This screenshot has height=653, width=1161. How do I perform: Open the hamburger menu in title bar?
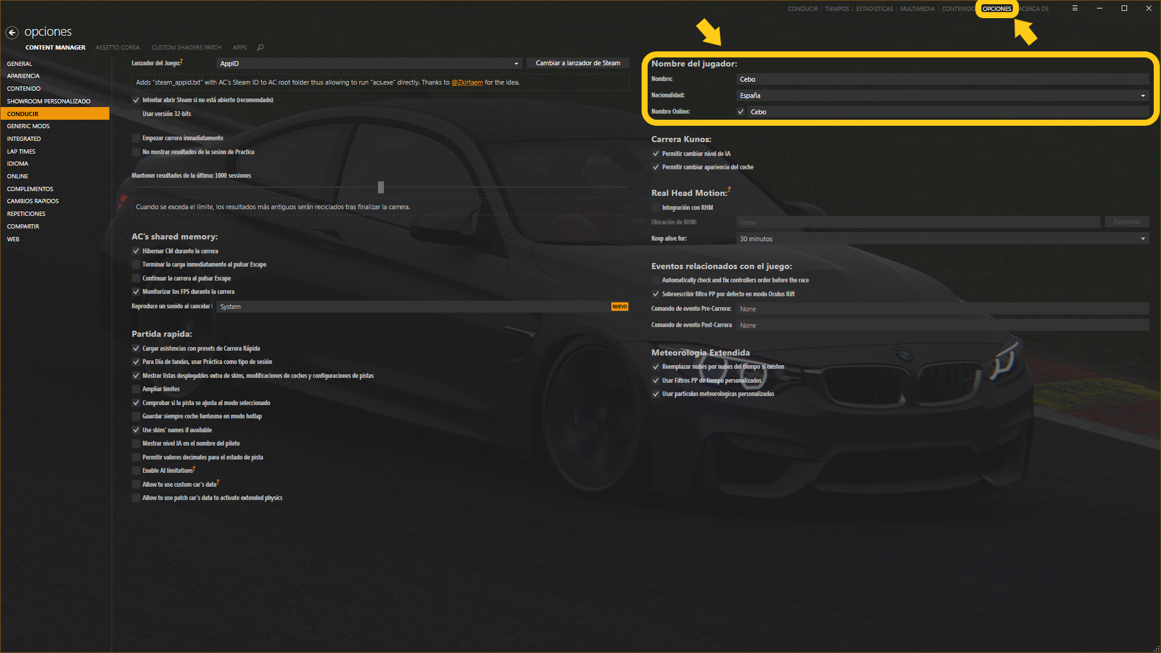[x=1075, y=8]
